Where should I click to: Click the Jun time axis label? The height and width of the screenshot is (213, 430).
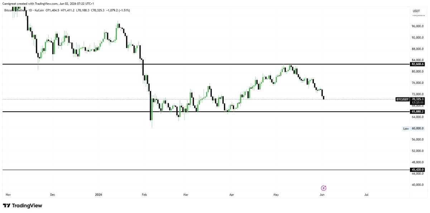(322, 195)
